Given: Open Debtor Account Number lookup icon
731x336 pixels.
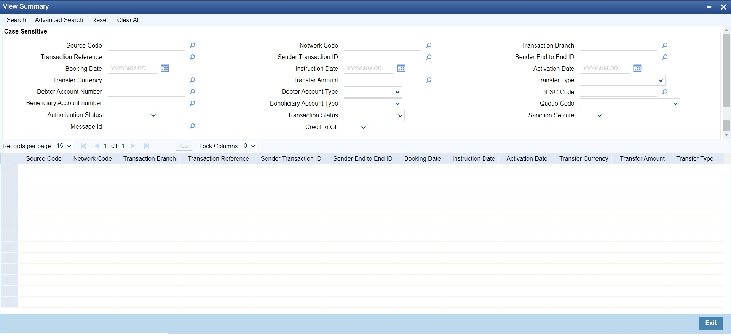Looking at the screenshot, I should pyautogui.click(x=192, y=91).
